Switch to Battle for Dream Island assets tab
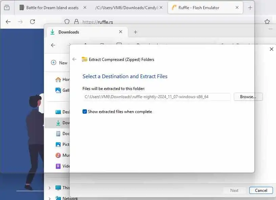Image resolution: width=276 pixels, height=200 pixels. click(x=49, y=7)
